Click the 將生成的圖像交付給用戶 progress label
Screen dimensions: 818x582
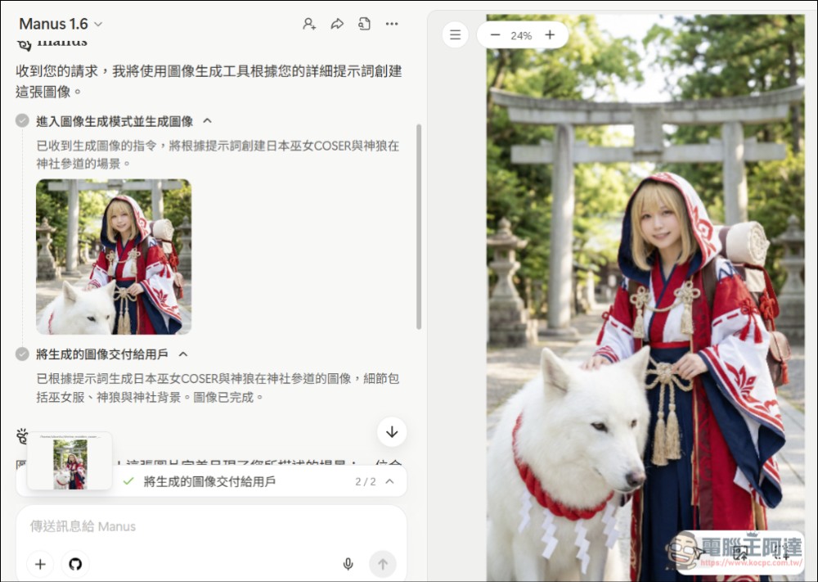209,482
